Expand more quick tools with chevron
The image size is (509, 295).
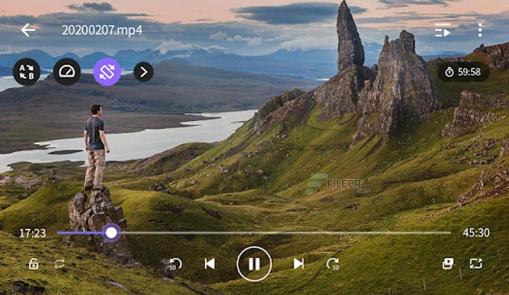pyautogui.click(x=144, y=72)
